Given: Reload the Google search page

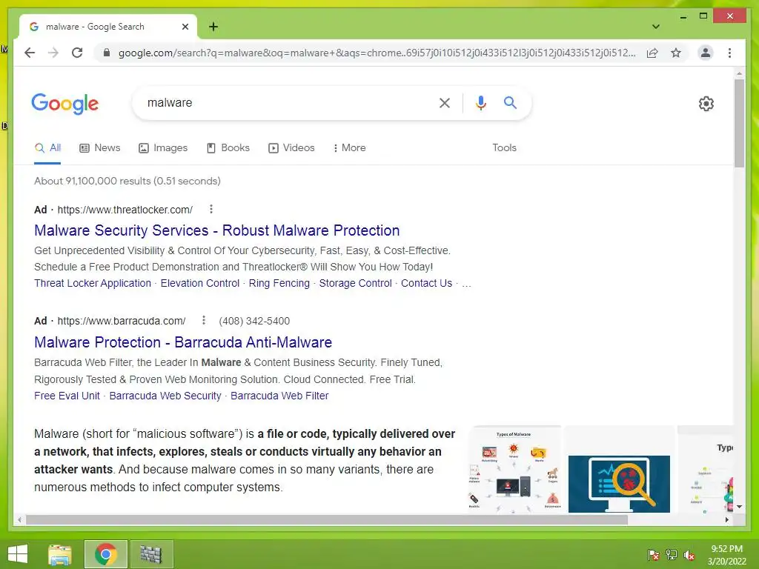Looking at the screenshot, I should tap(77, 53).
